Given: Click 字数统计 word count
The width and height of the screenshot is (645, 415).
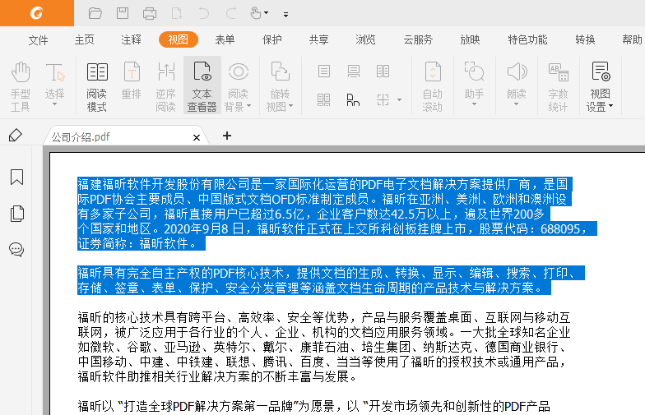Looking at the screenshot, I should [558, 86].
